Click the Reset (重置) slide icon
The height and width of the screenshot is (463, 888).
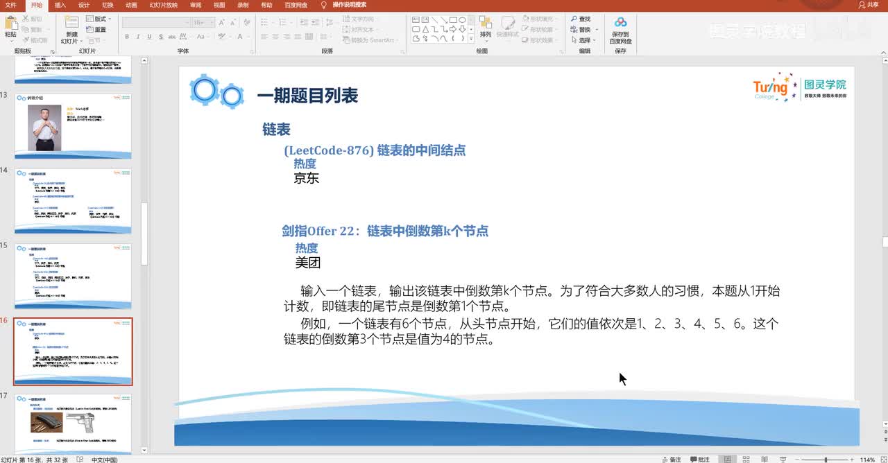[x=96, y=30]
